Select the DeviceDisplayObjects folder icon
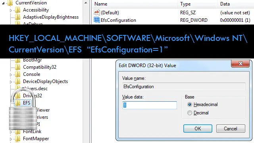254x143 pixels. (17, 81)
